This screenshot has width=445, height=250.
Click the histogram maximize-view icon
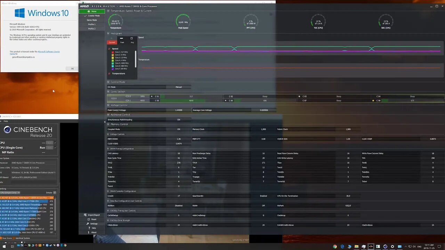click(x=131, y=38)
